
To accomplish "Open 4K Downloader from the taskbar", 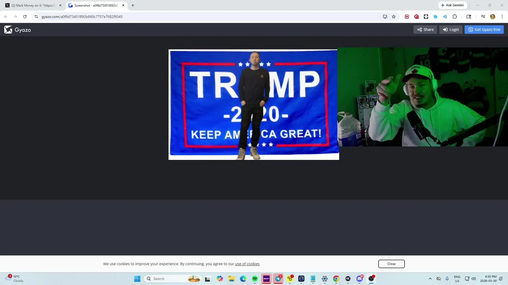I will click(x=348, y=279).
